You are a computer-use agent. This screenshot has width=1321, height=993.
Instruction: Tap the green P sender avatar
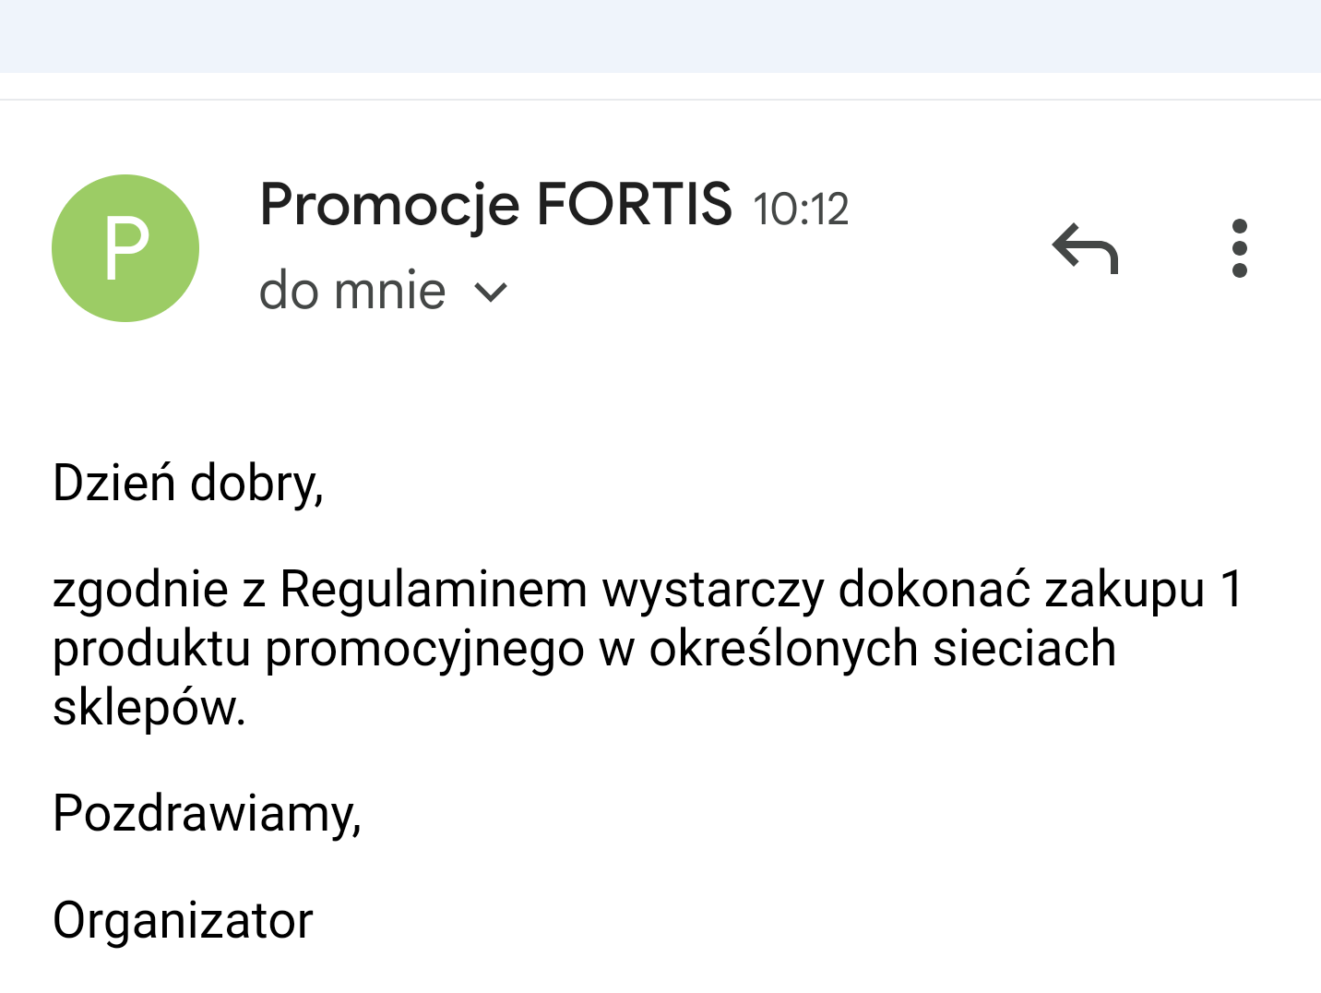click(x=125, y=248)
